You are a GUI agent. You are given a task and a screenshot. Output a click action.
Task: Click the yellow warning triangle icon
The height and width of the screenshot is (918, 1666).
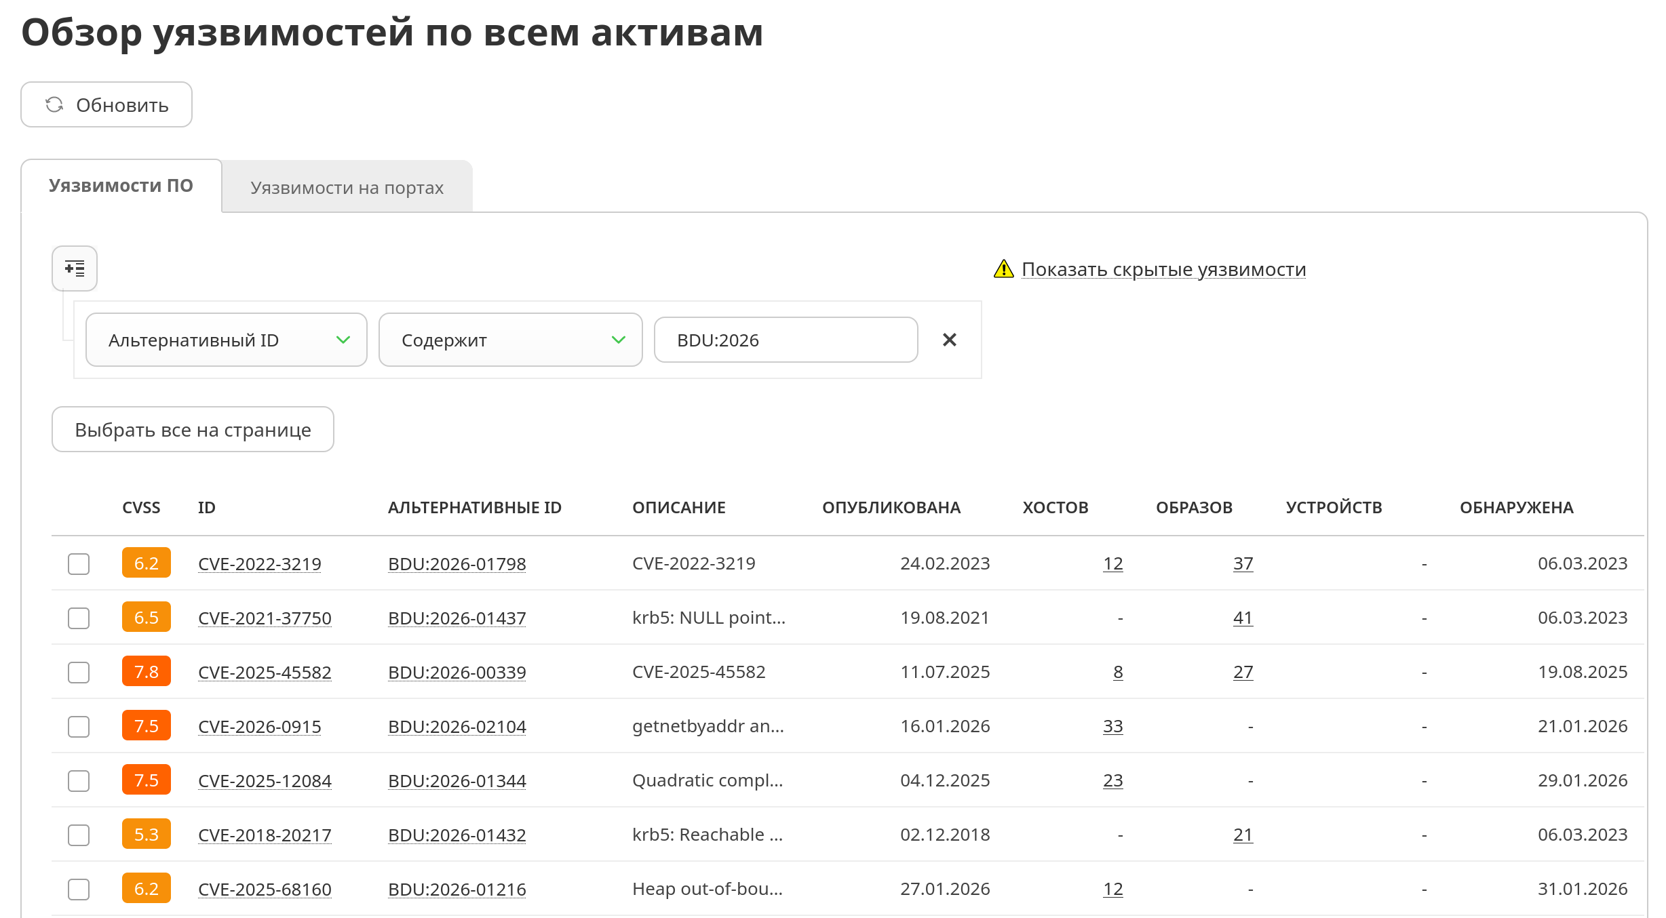[x=1003, y=269]
